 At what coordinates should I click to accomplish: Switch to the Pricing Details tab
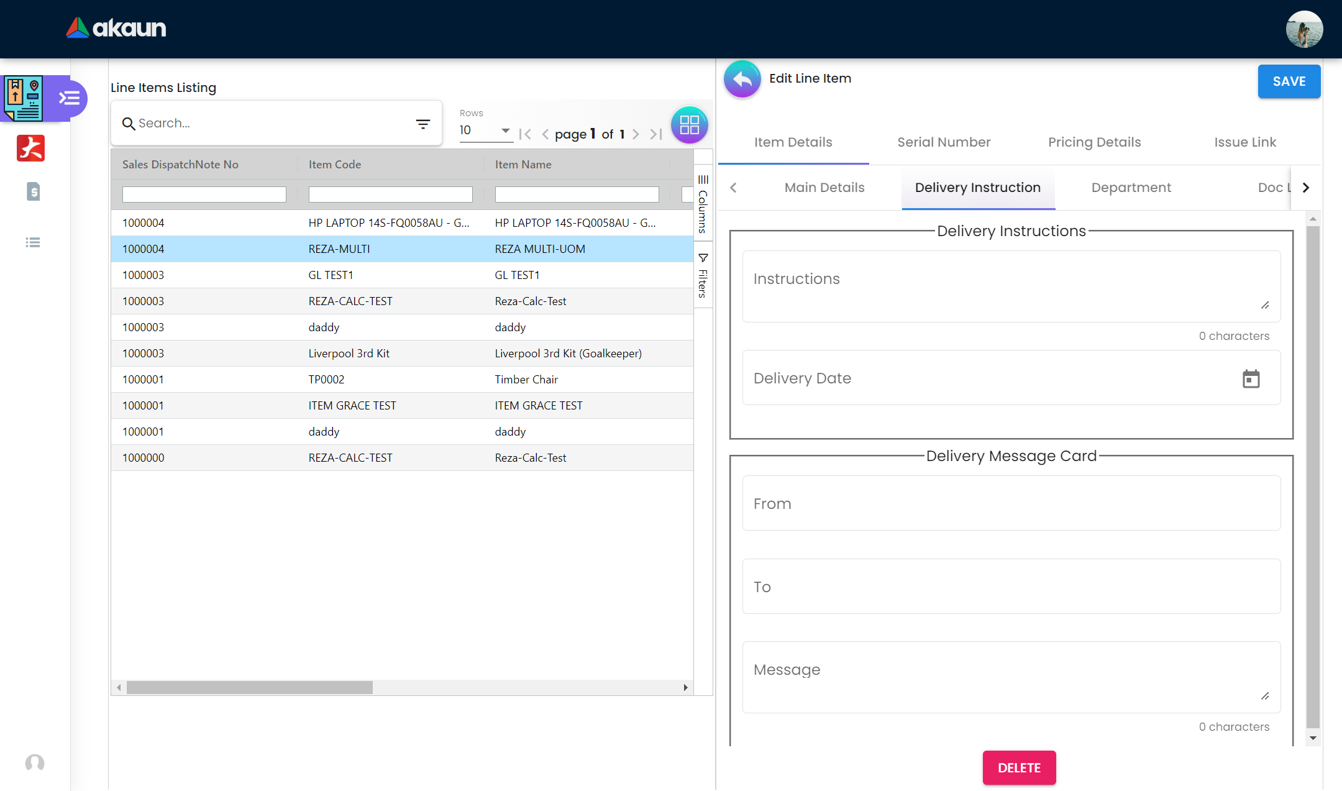(1094, 142)
